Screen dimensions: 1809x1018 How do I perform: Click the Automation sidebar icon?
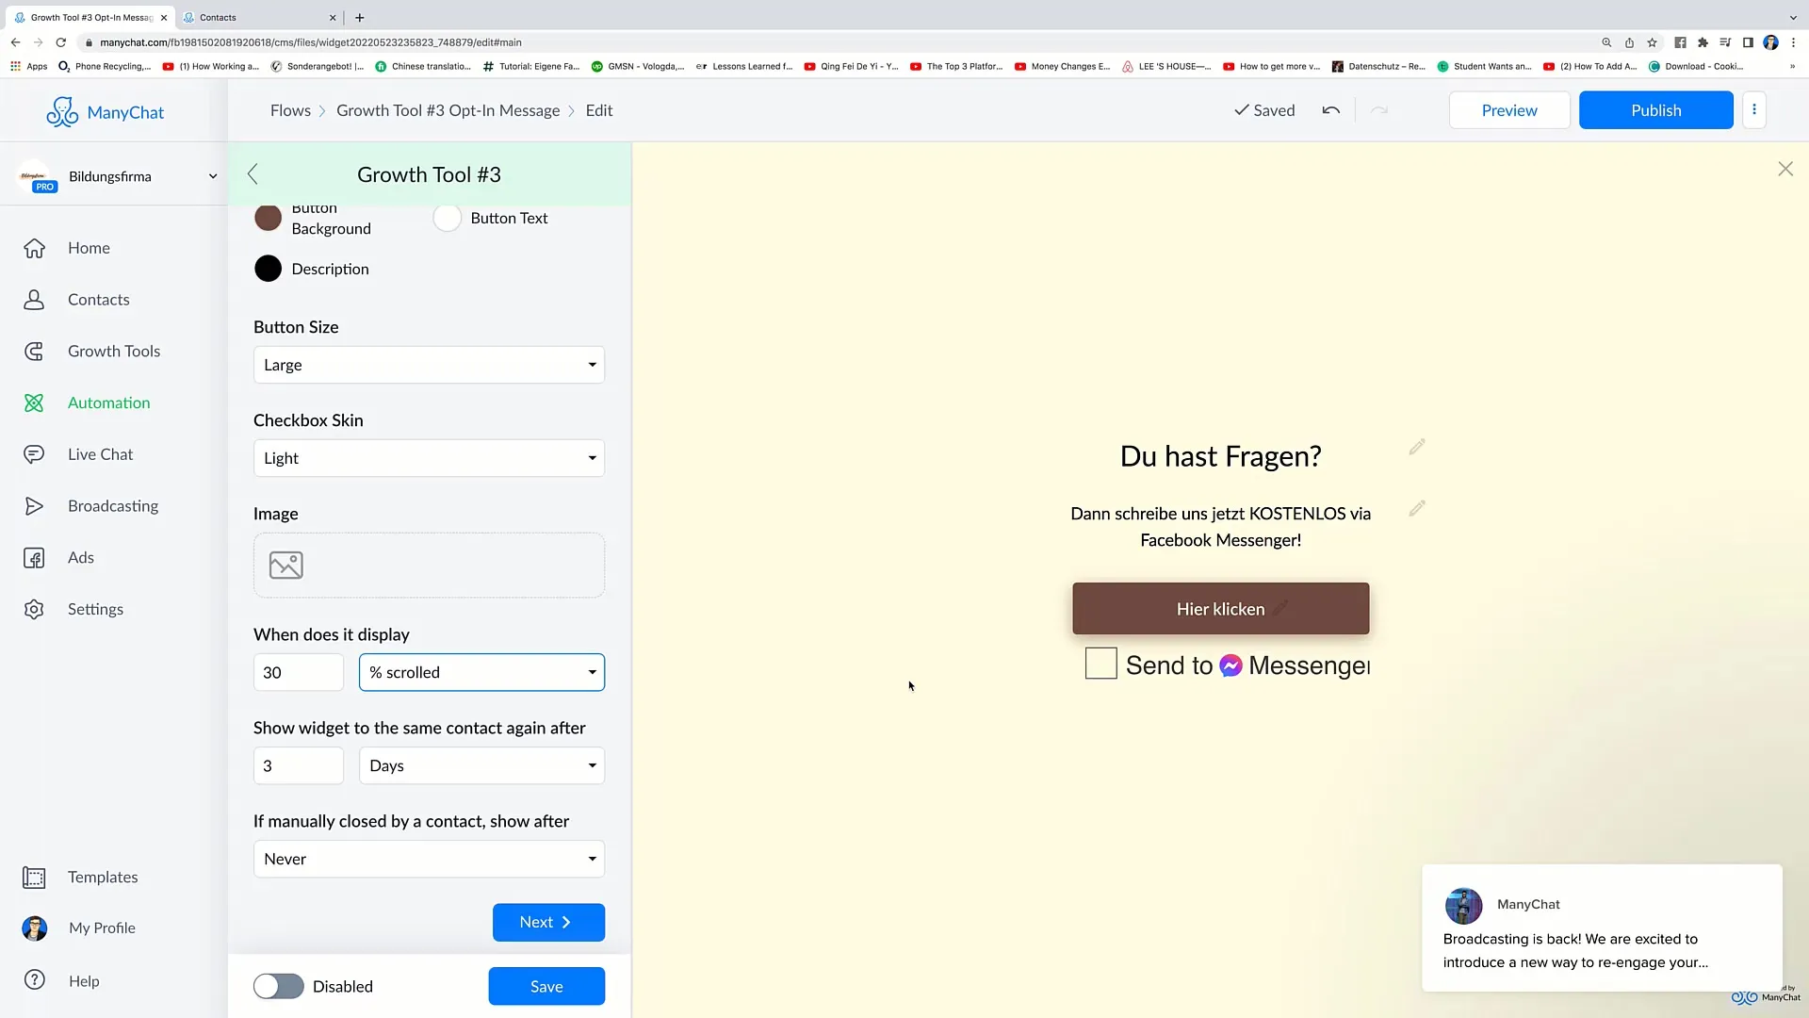(x=34, y=402)
